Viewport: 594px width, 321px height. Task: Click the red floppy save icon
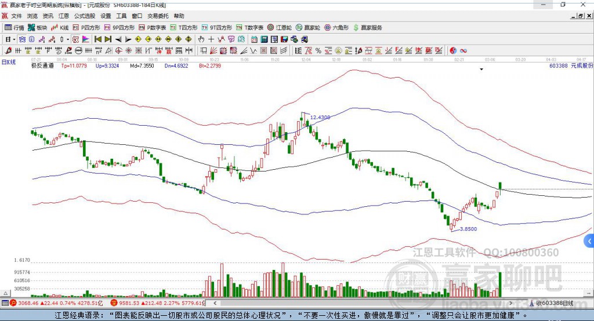click(x=284, y=39)
